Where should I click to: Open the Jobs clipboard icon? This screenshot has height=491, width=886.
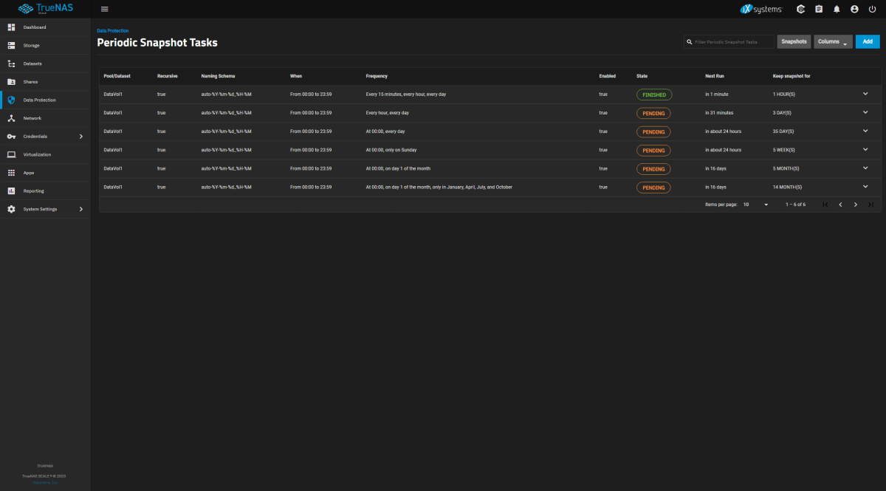[x=819, y=9]
